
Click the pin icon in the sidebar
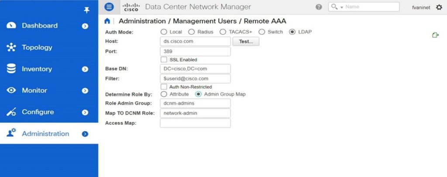pyautogui.click(x=87, y=10)
